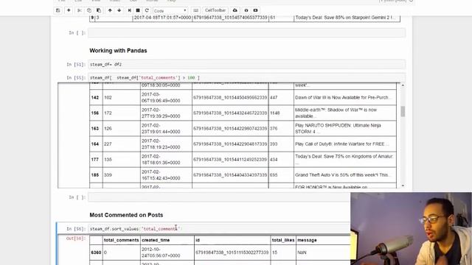Click the output scrollbar up arrow
The height and width of the screenshot is (265, 472).
(403, 85)
